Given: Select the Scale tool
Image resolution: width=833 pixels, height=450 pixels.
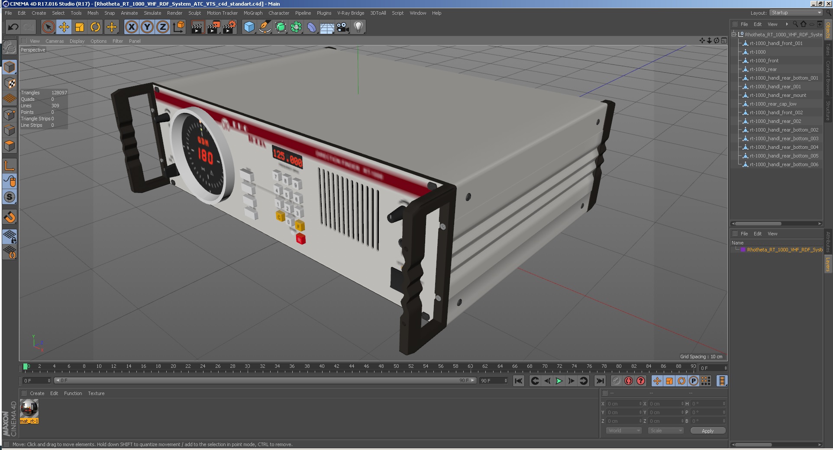Looking at the screenshot, I should click(x=80, y=27).
